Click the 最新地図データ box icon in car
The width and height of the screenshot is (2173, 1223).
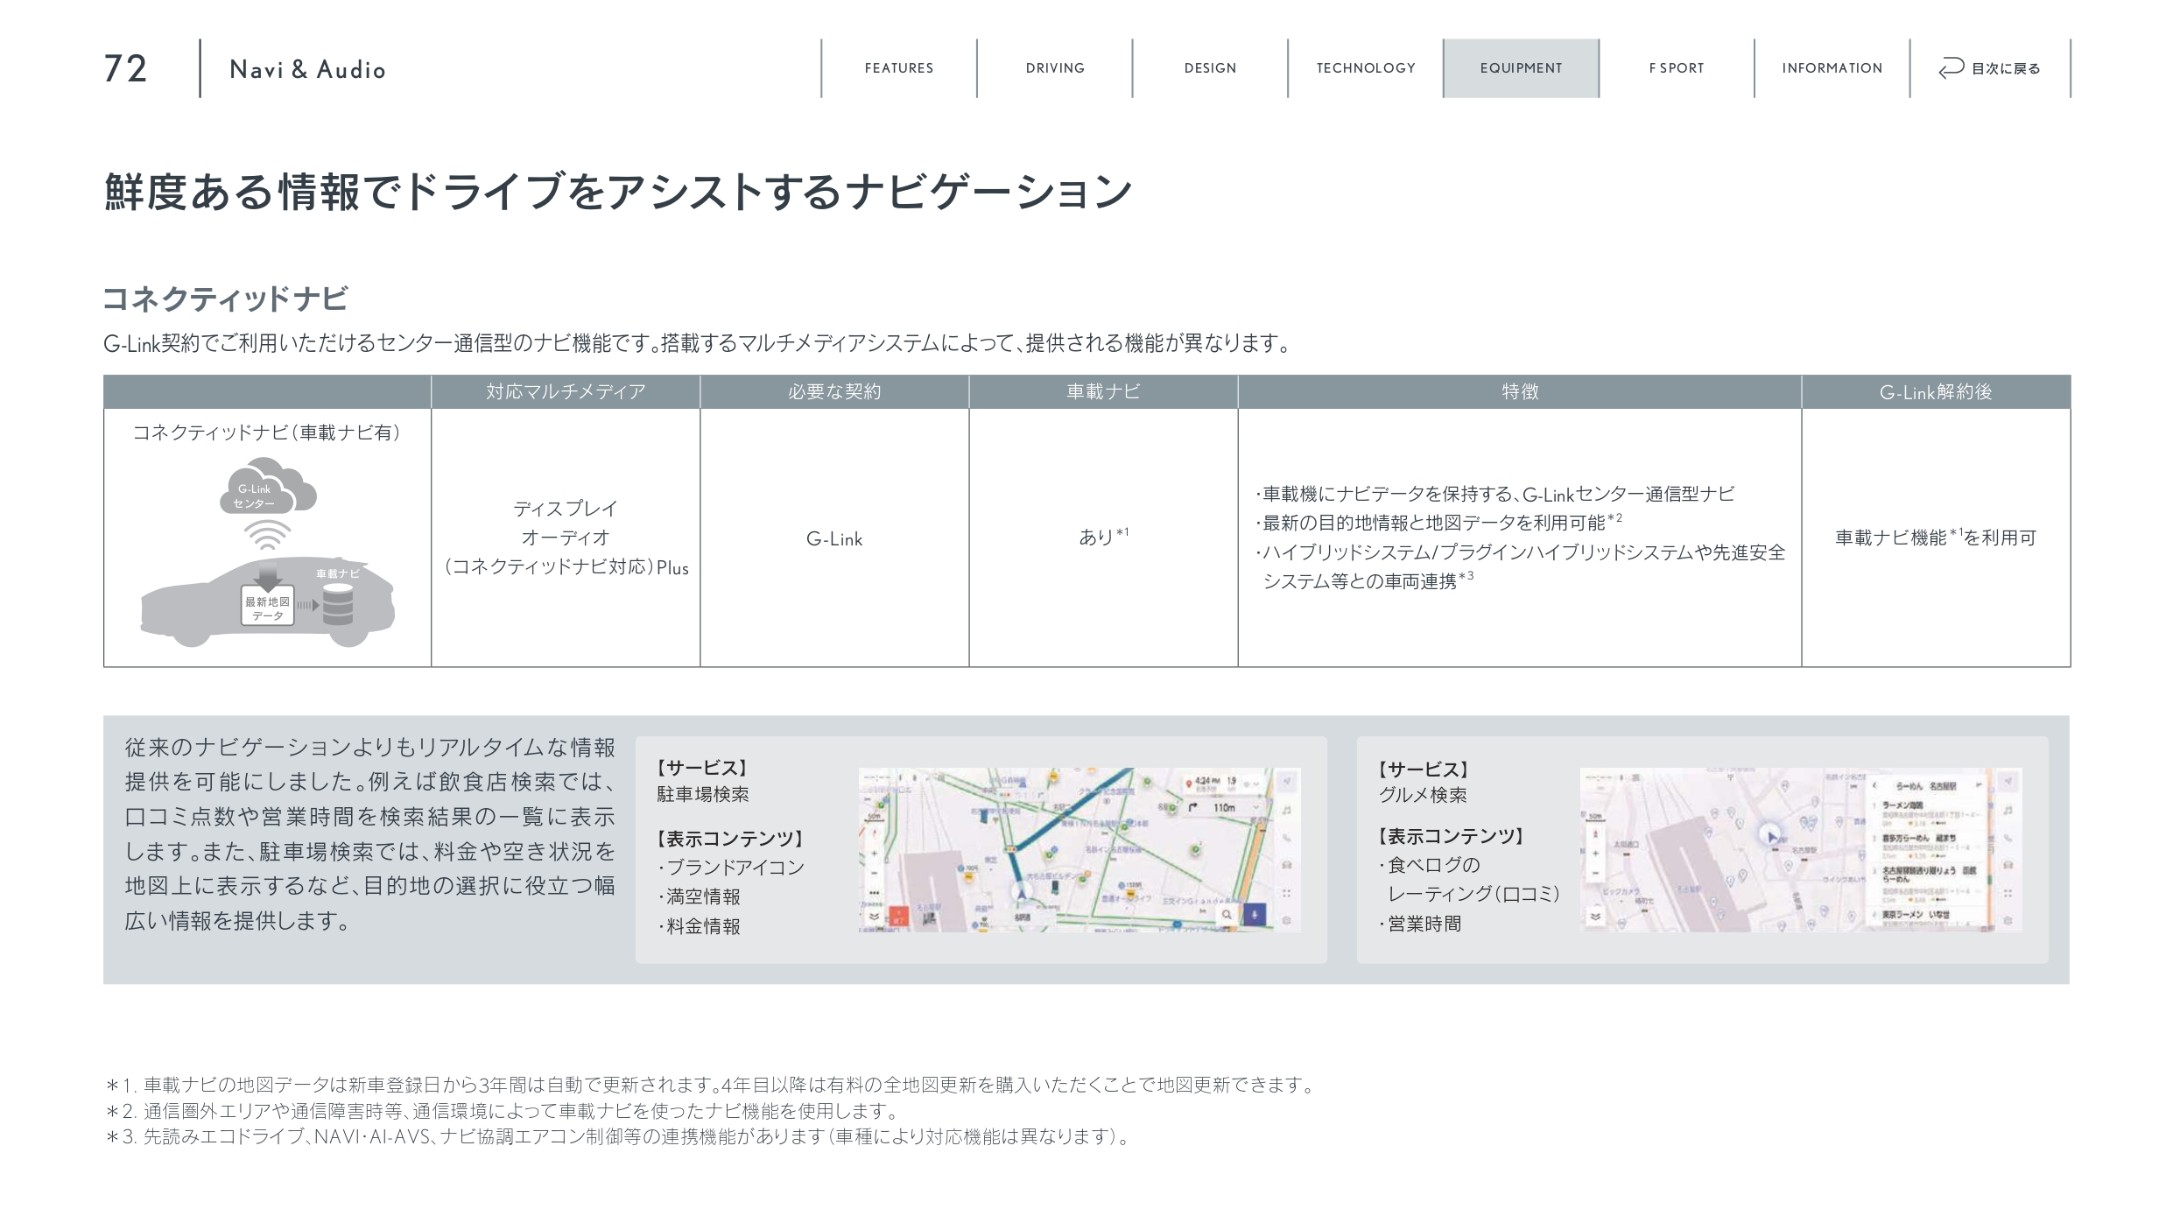267,607
